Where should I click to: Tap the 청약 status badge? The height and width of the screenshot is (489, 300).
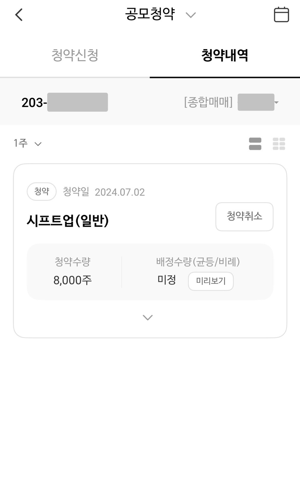tap(42, 192)
